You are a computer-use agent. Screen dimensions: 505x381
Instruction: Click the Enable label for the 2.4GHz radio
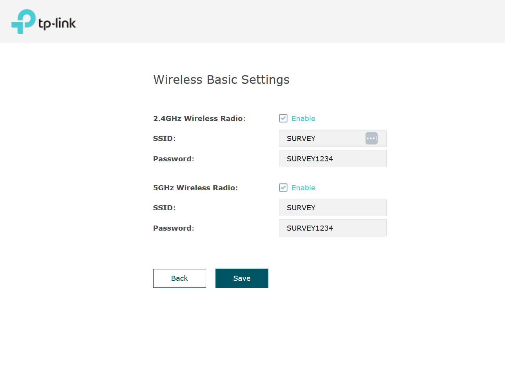[303, 118]
